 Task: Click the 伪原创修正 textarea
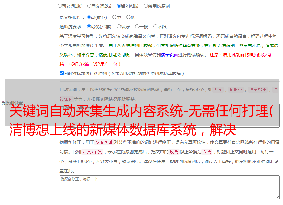coord(170,187)
